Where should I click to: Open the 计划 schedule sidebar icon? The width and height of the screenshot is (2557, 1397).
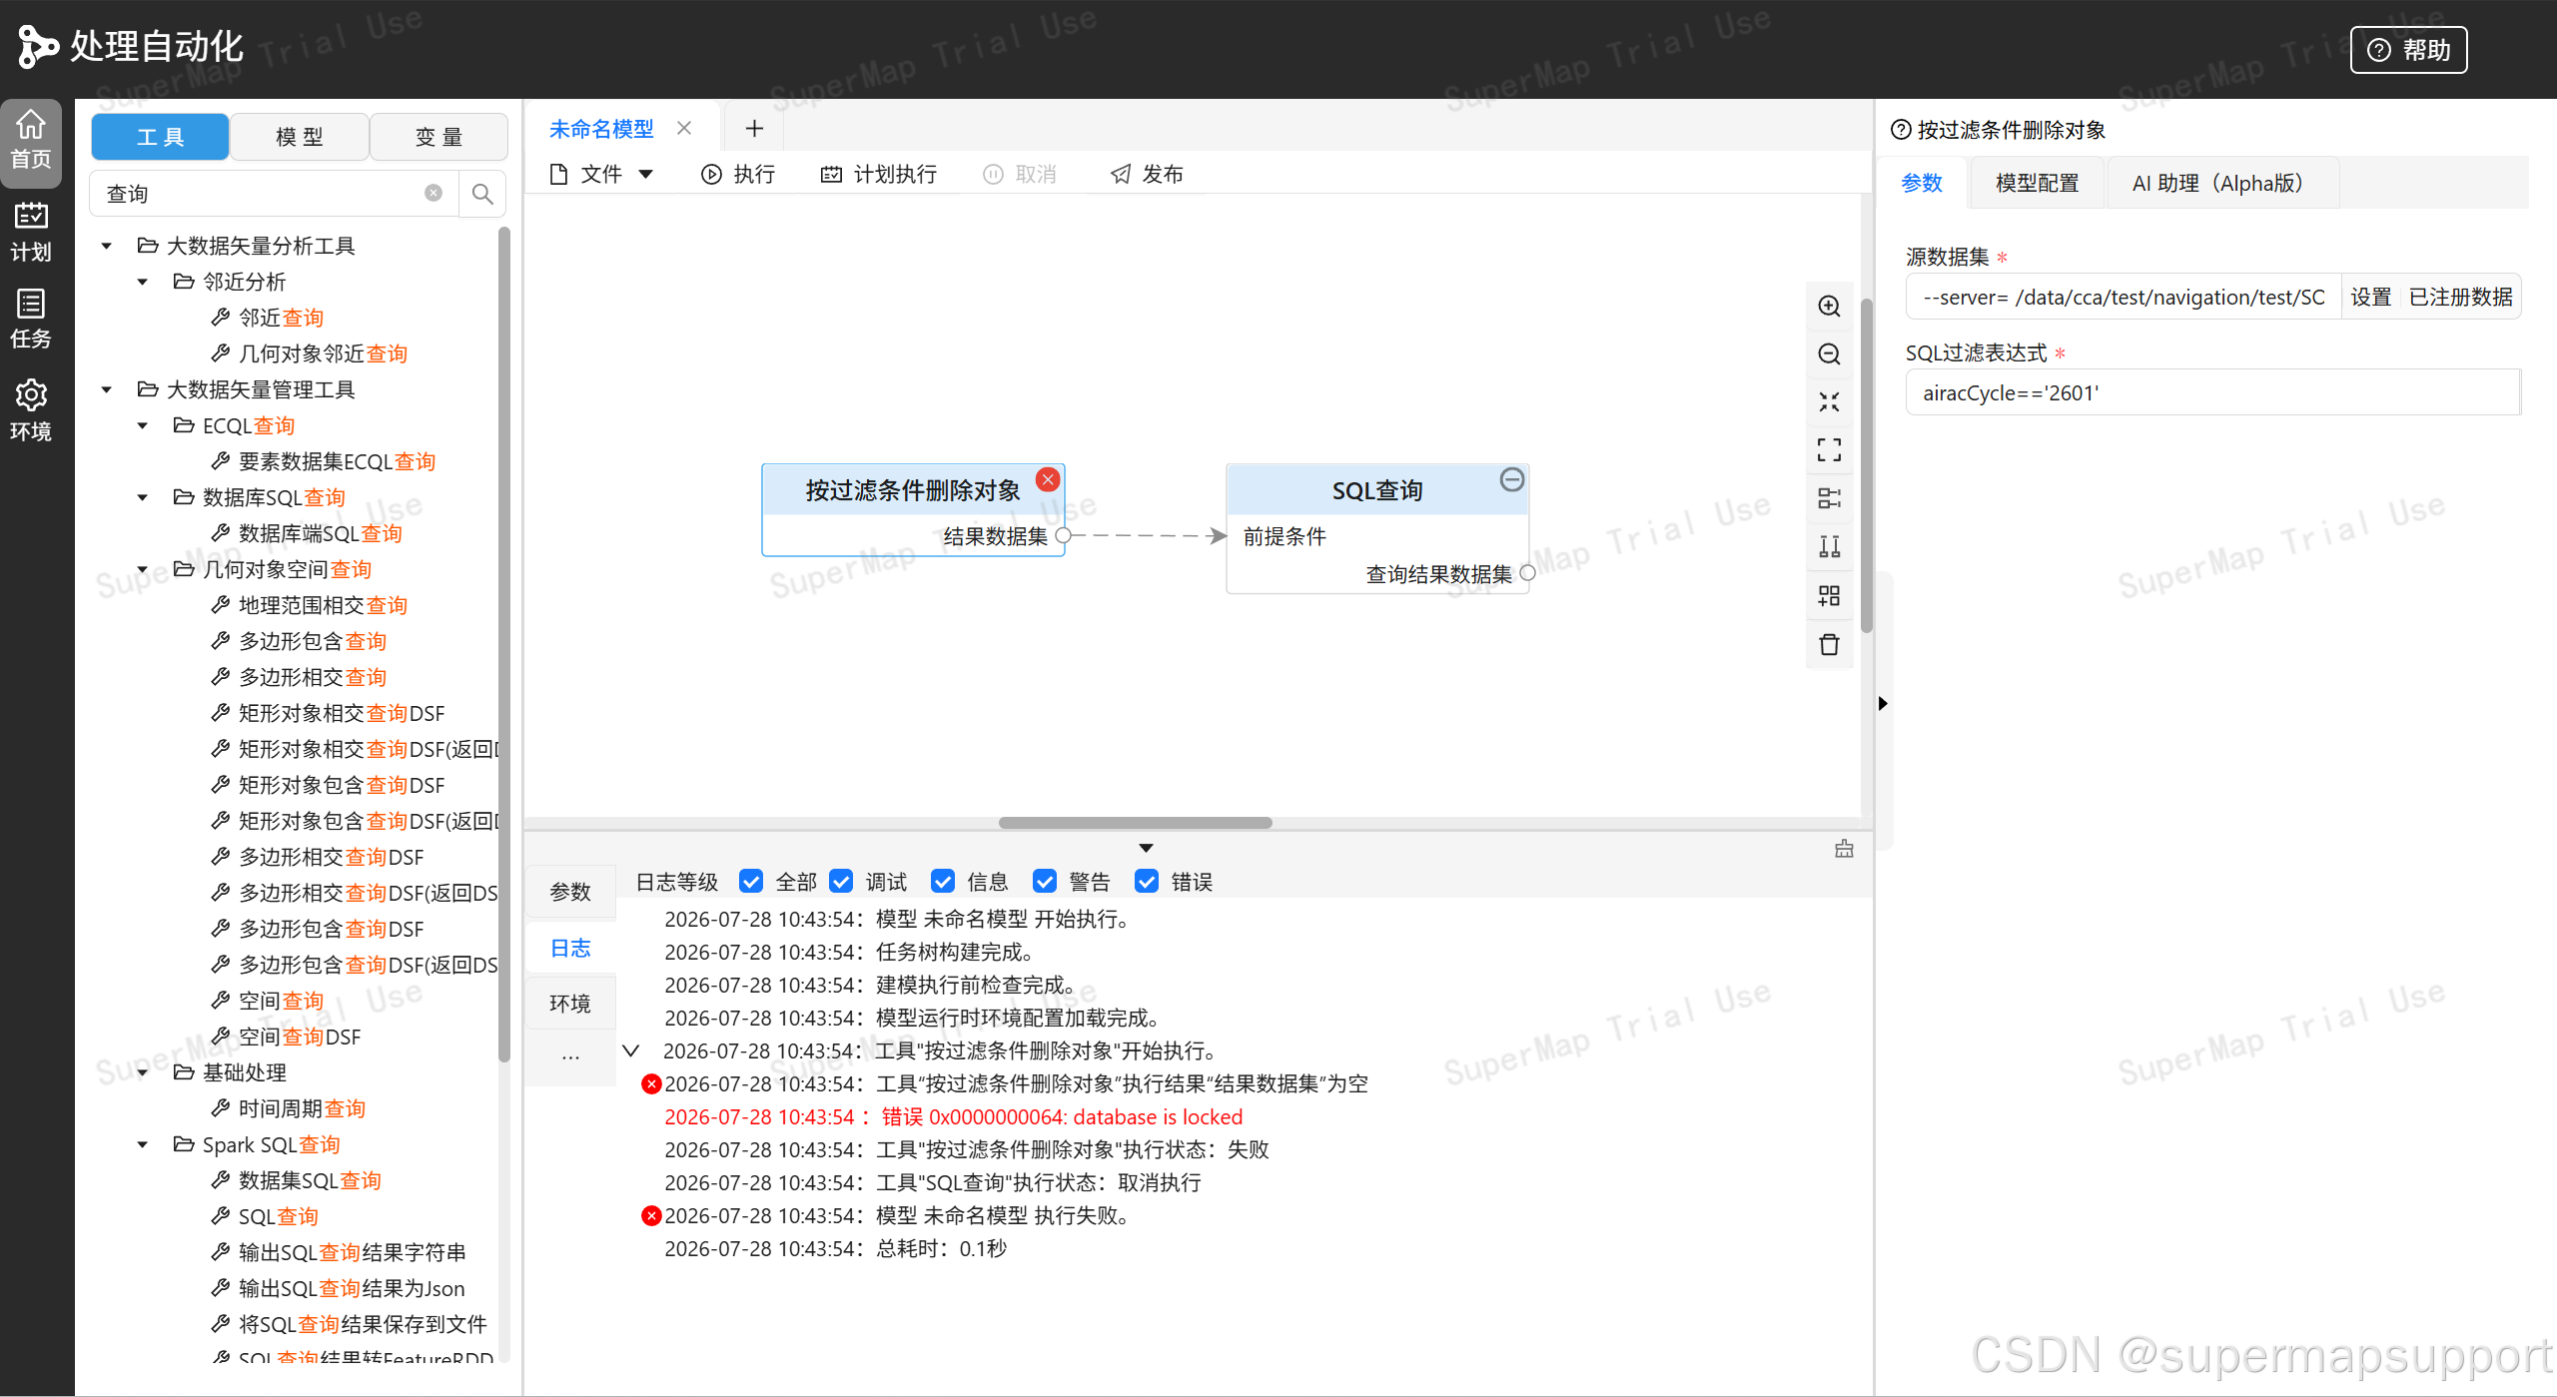[x=31, y=233]
